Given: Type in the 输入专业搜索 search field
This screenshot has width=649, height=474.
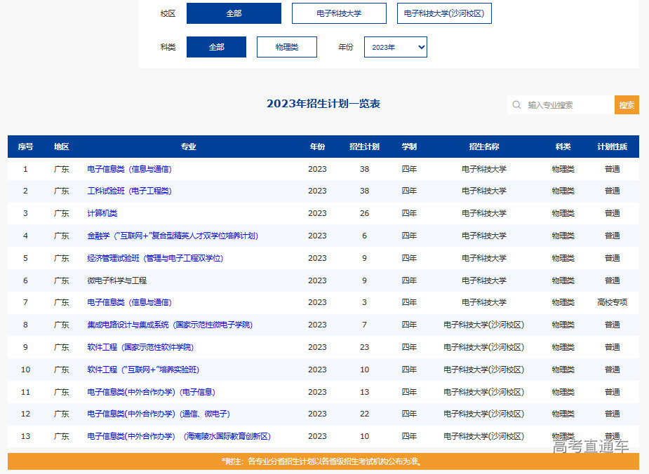Looking at the screenshot, I should click(568, 105).
